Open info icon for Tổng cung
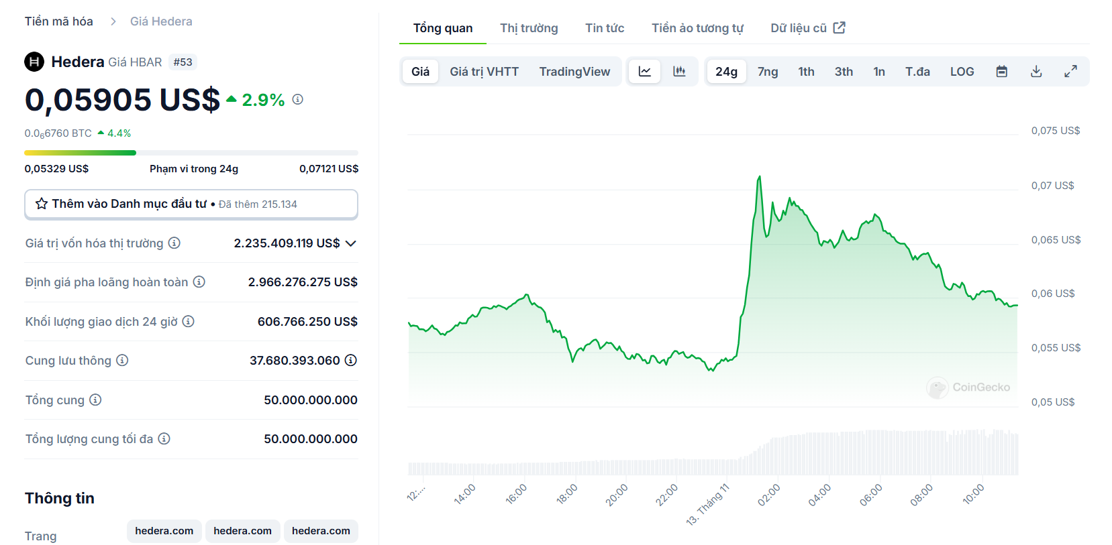 pyautogui.click(x=95, y=400)
